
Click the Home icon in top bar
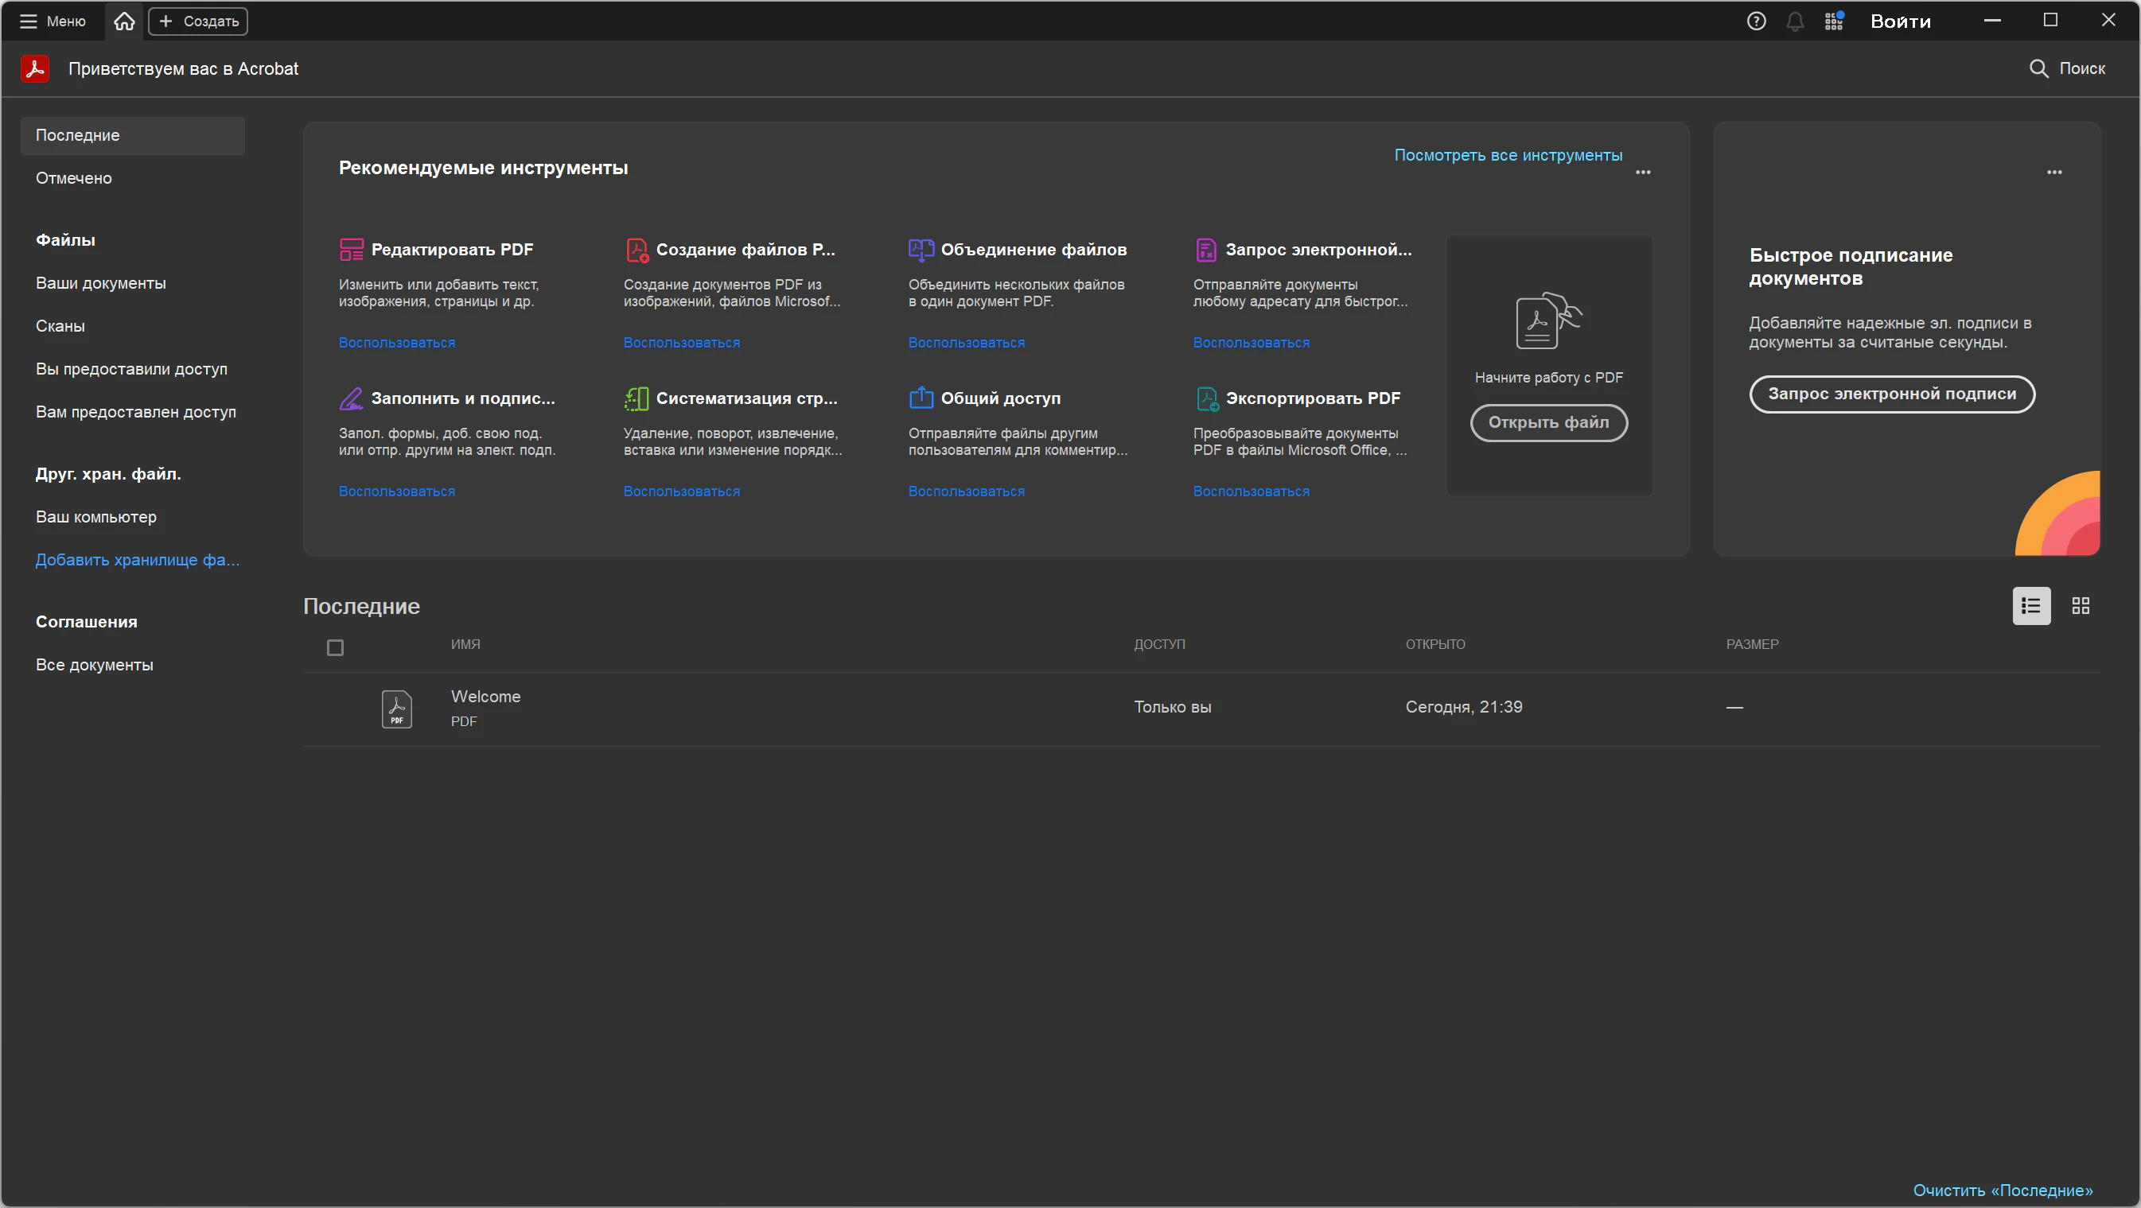[x=124, y=21]
